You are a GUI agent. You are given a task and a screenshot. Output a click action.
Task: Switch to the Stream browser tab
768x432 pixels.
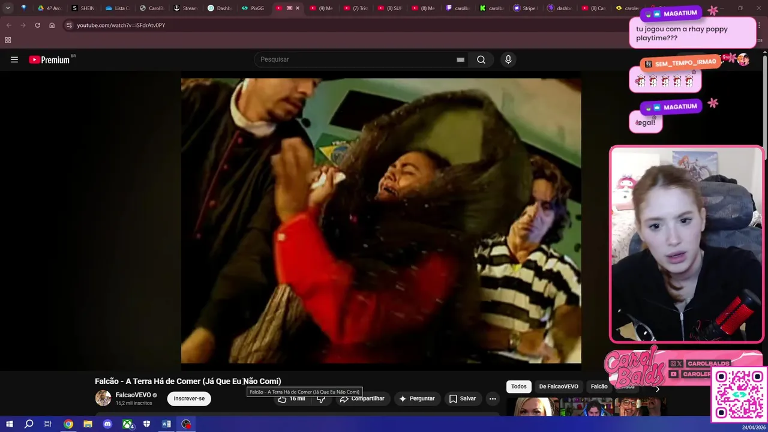point(185,8)
